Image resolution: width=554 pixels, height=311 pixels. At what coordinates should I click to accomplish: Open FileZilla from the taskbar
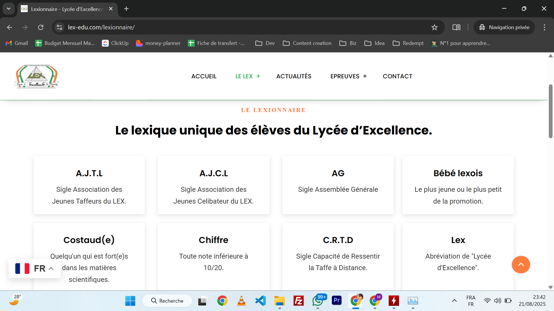298,301
